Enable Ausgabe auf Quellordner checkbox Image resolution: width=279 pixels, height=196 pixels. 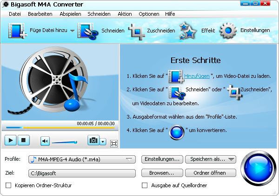point(145,185)
